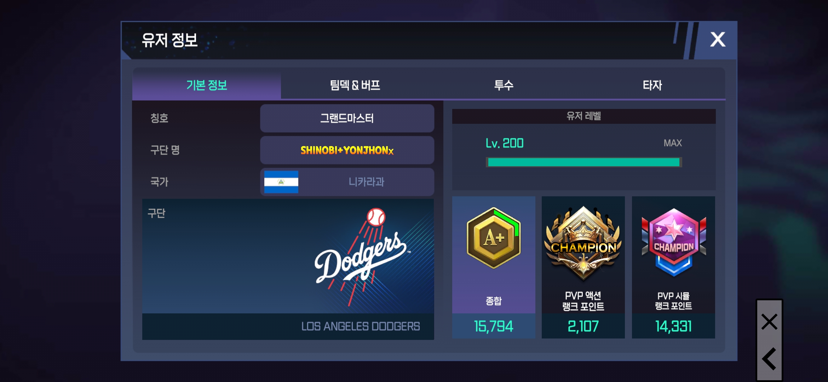The width and height of the screenshot is (828, 382).
Task: Click the user level progress bar
Action: click(x=584, y=162)
